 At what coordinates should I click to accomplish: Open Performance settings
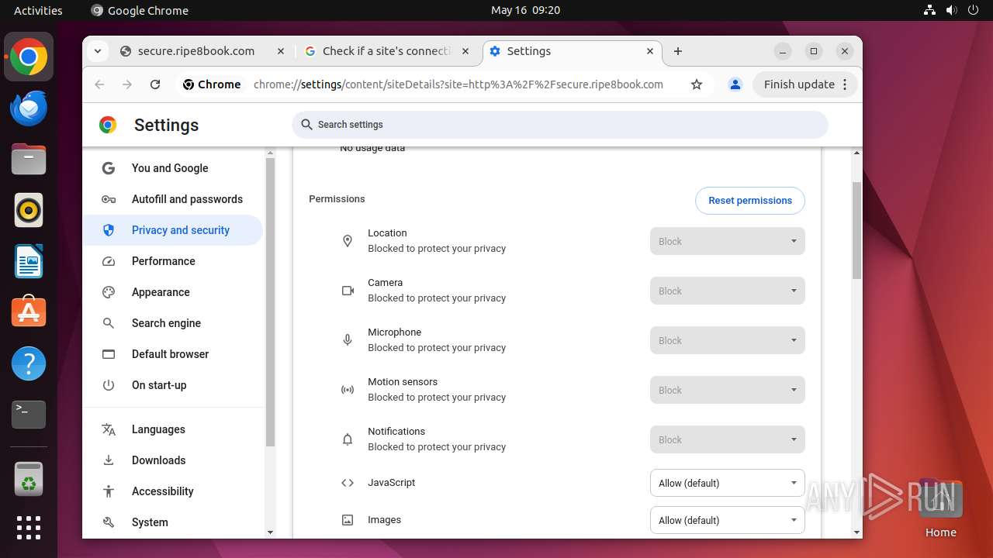[x=172, y=261]
